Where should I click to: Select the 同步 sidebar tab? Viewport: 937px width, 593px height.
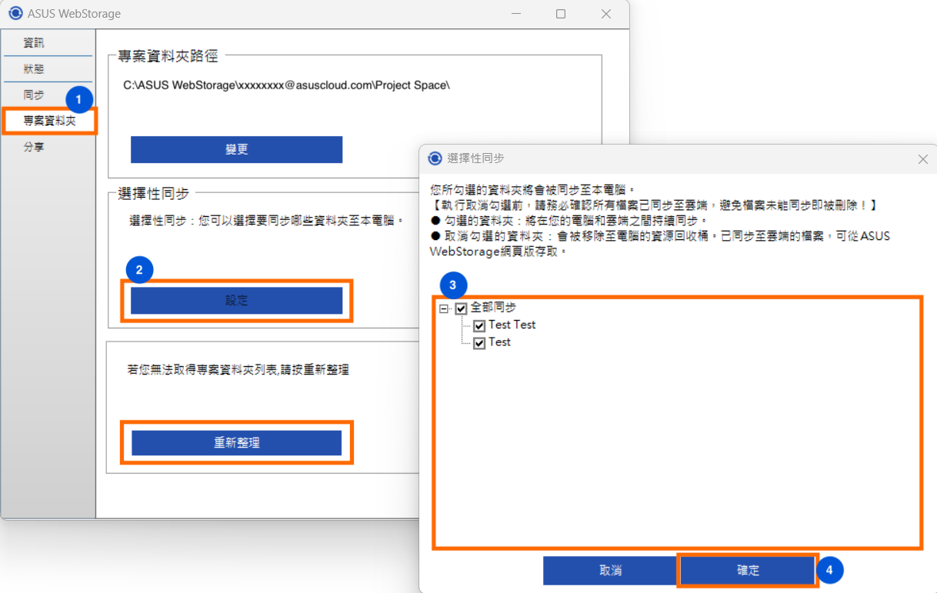[x=34, y=95]
